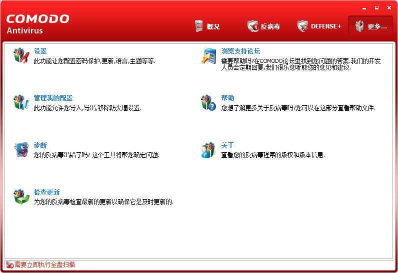Viewport: 398px width, 273px height.
Task: Click the DEFENSE+ shield icon
Action: pyautogui.click(x=302, y=26)
